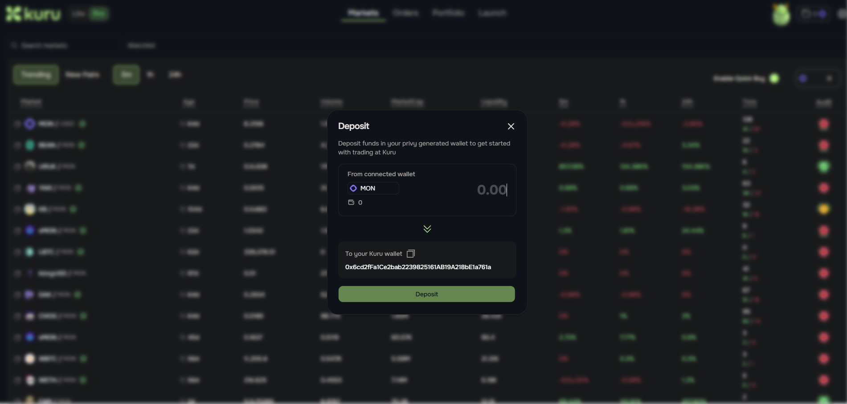847x404 pixels.
Task: Click the deposit amount input field
Action: click(472, 190)
